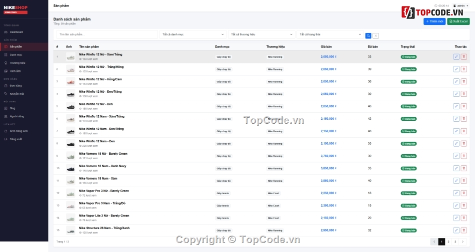Viewport: 475px width, 252px height.
Task: Click Nike Court brand of Vapor Pro 3 Nữ
Action: [x=273, y=194]
